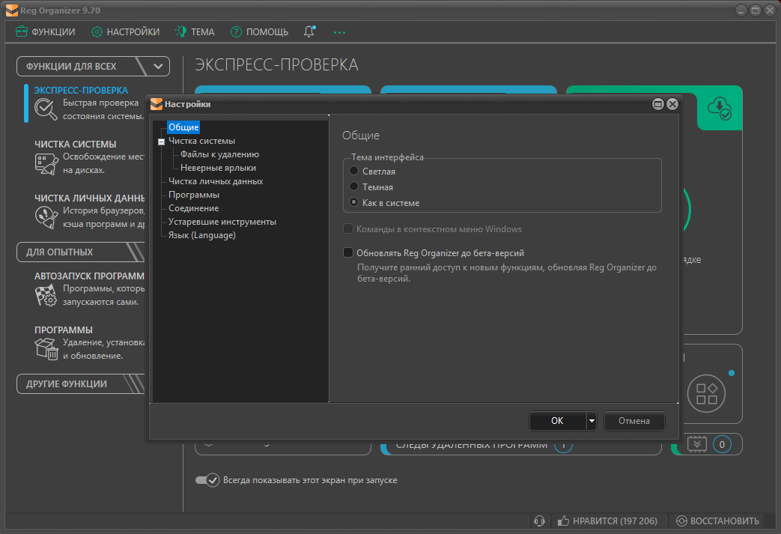Click the Автозапуск программ flag icon

pyautogui.click(x=46, y=295)
